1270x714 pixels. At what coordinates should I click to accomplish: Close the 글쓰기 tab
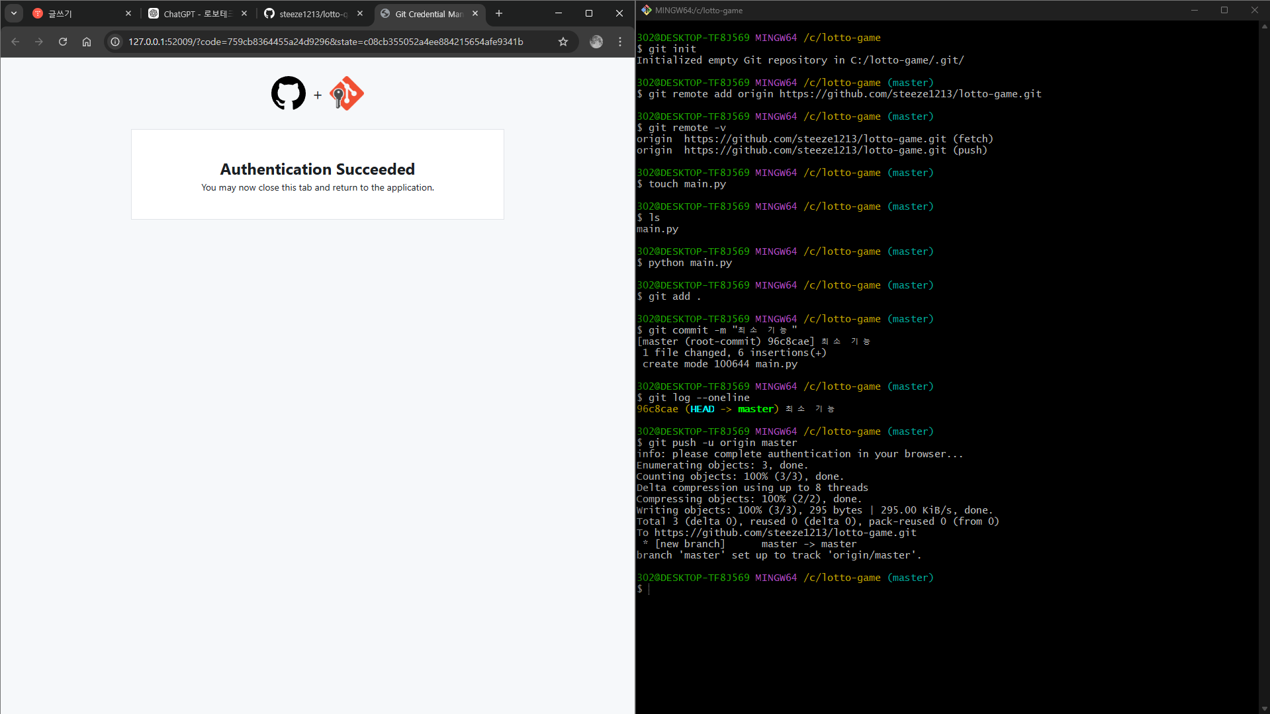point(128,13)
